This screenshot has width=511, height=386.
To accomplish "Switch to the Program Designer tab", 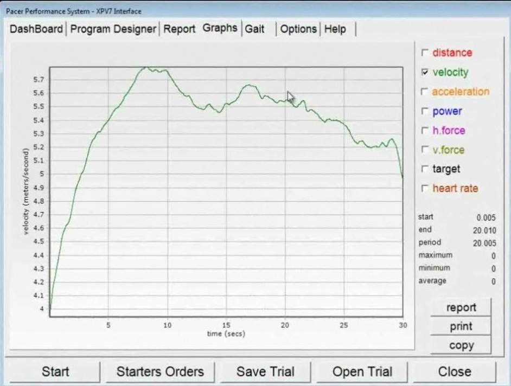I will tap(113, 29).
